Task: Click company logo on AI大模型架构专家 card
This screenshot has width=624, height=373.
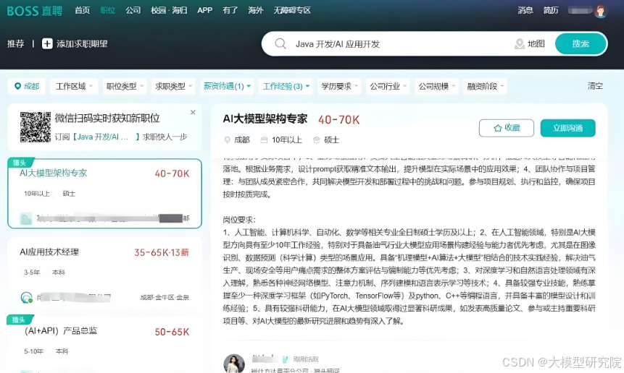Action: coord(26,218)
